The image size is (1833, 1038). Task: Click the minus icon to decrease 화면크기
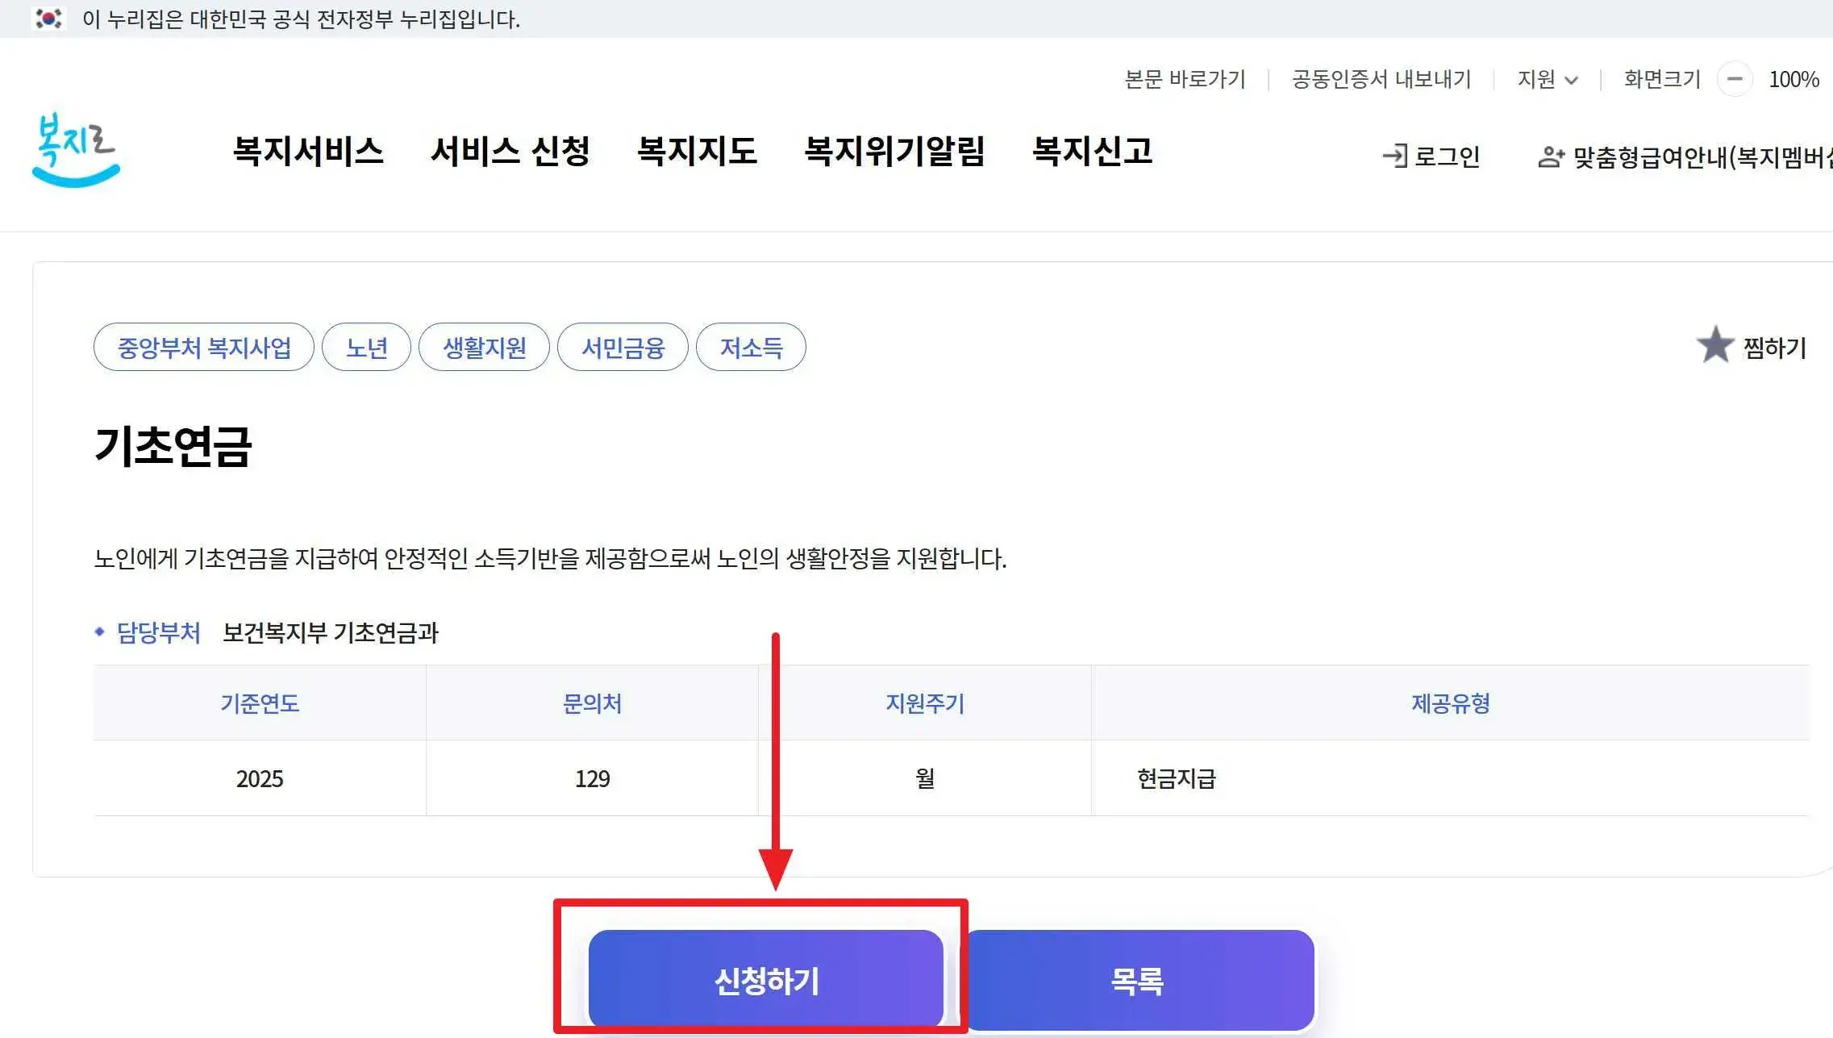tap(1735, 79)
